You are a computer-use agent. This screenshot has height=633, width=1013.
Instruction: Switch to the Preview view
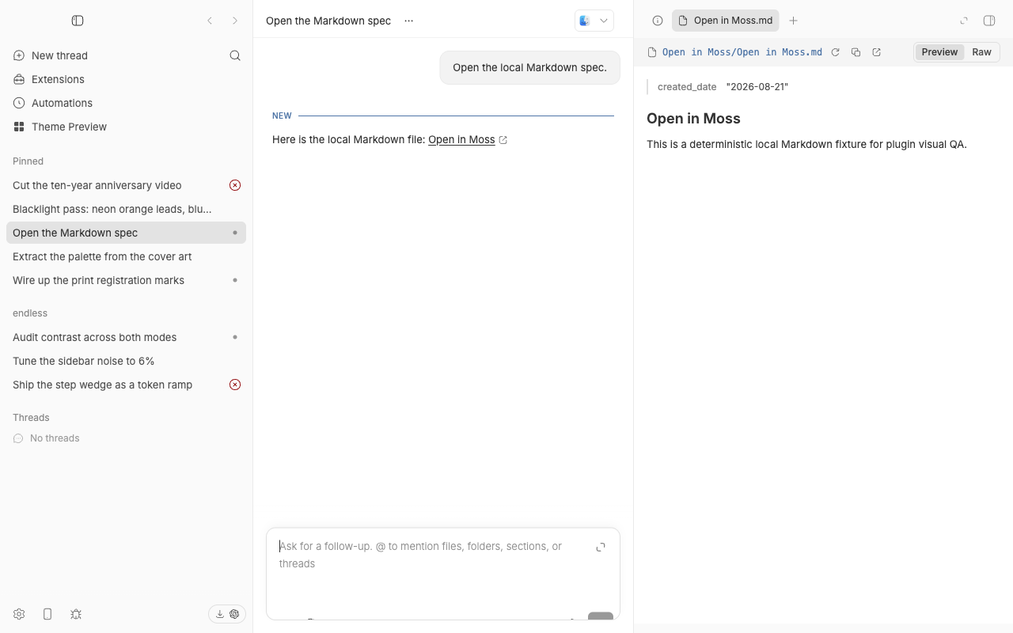point(939,52)
